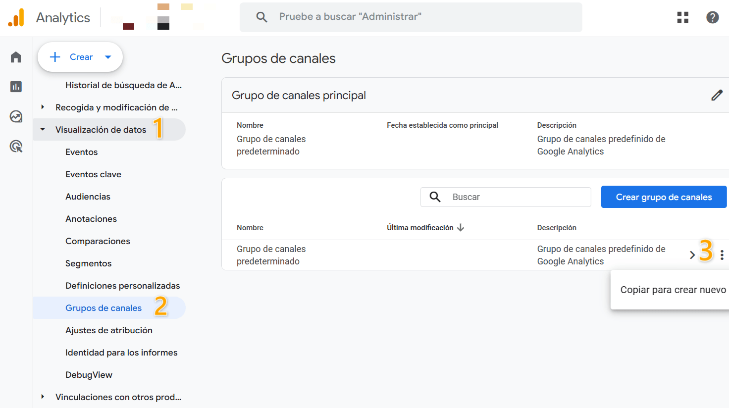
Task: Open the default channel group via chevron
Action: coord(692,255)
